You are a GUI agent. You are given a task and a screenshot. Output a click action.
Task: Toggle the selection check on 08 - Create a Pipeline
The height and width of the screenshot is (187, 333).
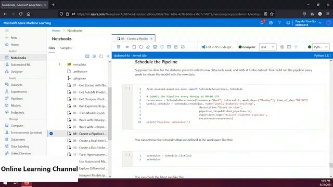[51, 133]
